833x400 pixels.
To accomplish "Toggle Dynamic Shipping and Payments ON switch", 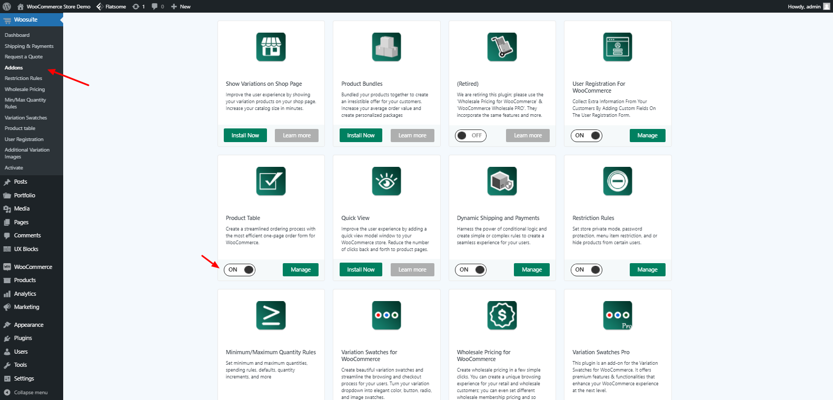I will coord(471,269).
